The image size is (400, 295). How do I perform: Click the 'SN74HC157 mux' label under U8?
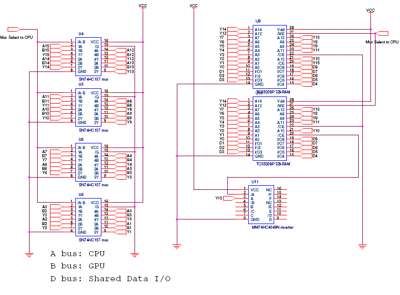coord(93,240)
